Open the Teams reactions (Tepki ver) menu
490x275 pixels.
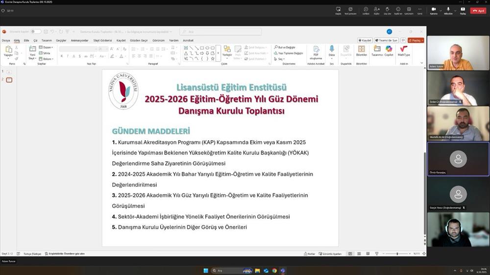(x=398, y=10)
